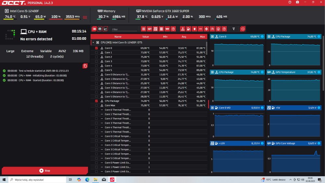Copy the test log with clipboard icon
Screen dimensions: 325x183
(85, 66)
